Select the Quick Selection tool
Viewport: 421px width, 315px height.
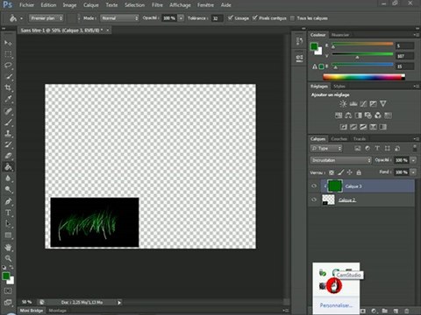click(8, 77)
